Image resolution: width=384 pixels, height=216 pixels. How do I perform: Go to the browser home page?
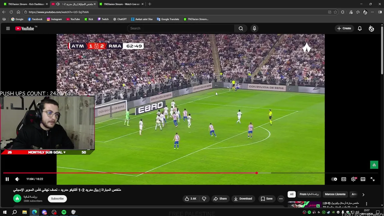(18, 12)
